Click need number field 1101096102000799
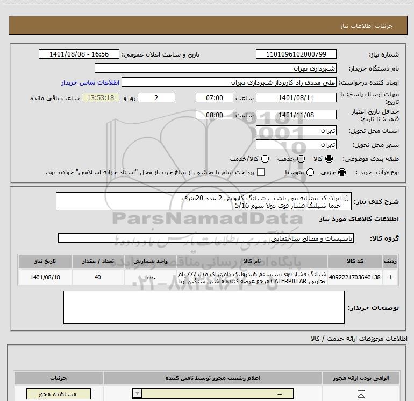This screenshot has width=414, height=401. click(x=296, y=54)
